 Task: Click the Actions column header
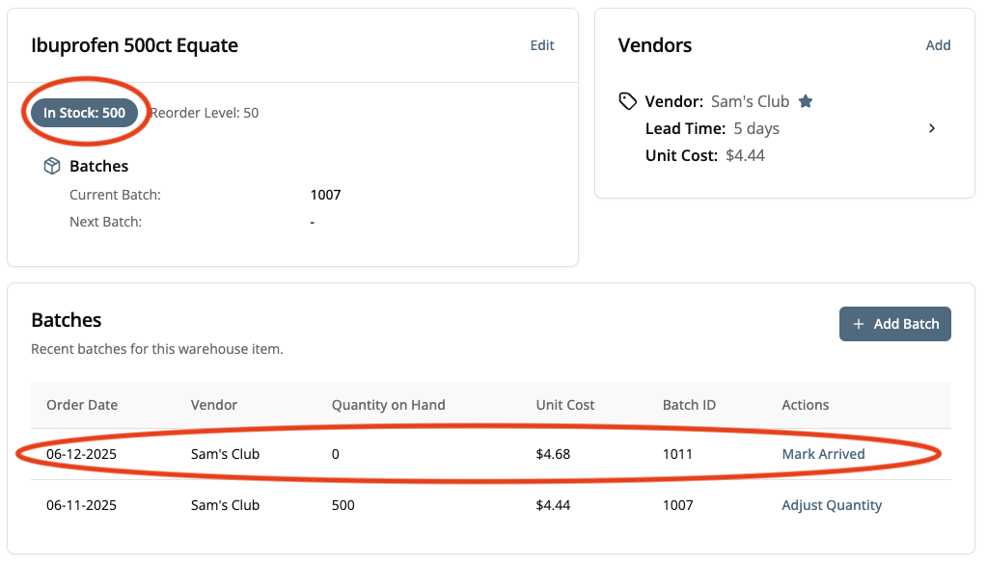tap(805, 405)
